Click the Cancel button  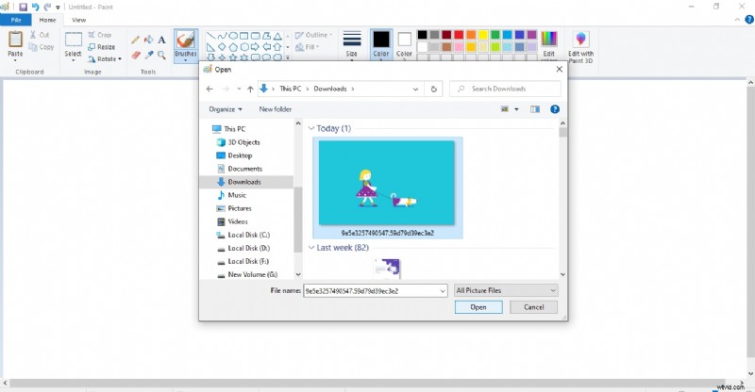[x=533, y=307]
